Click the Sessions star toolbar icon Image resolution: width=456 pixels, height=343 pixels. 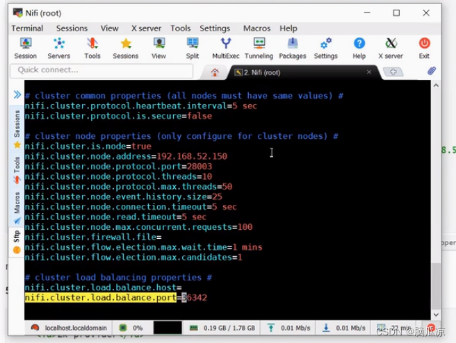(x=126, y=49)
